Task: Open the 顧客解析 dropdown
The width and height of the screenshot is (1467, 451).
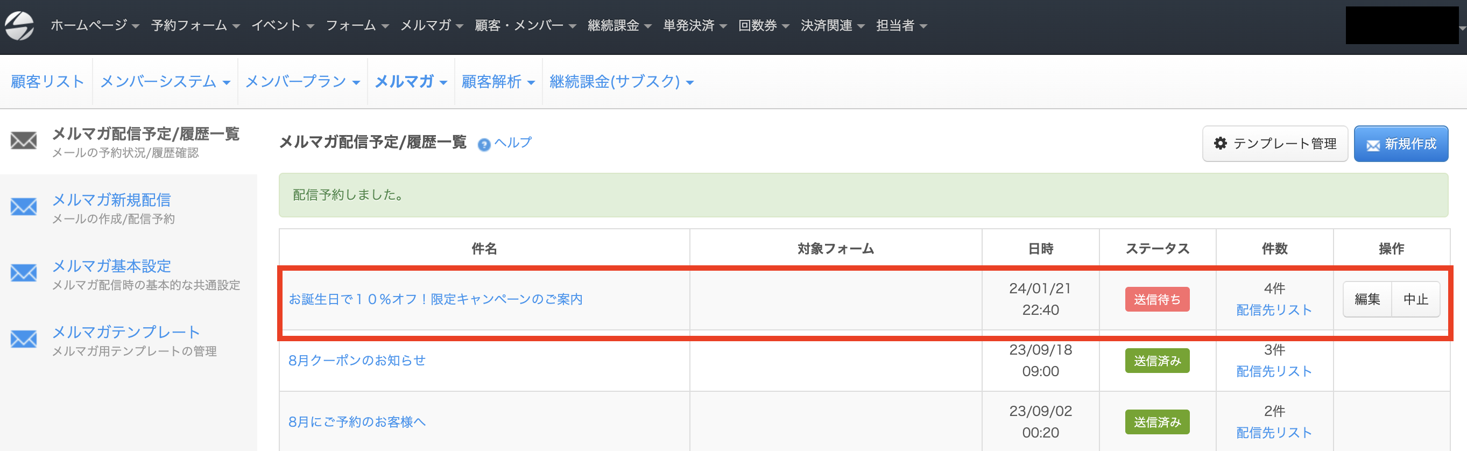Action: pyautogui.click(x=498, y=82)
